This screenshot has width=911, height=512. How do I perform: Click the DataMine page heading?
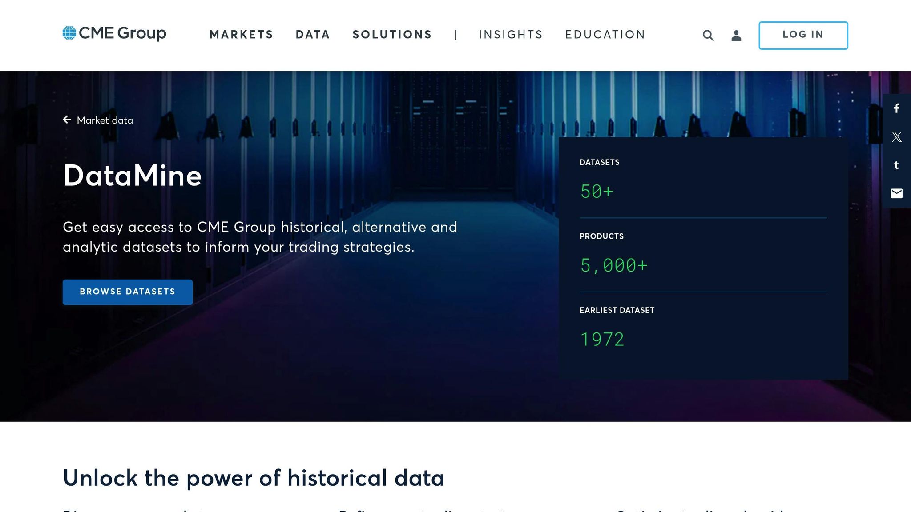133,176
